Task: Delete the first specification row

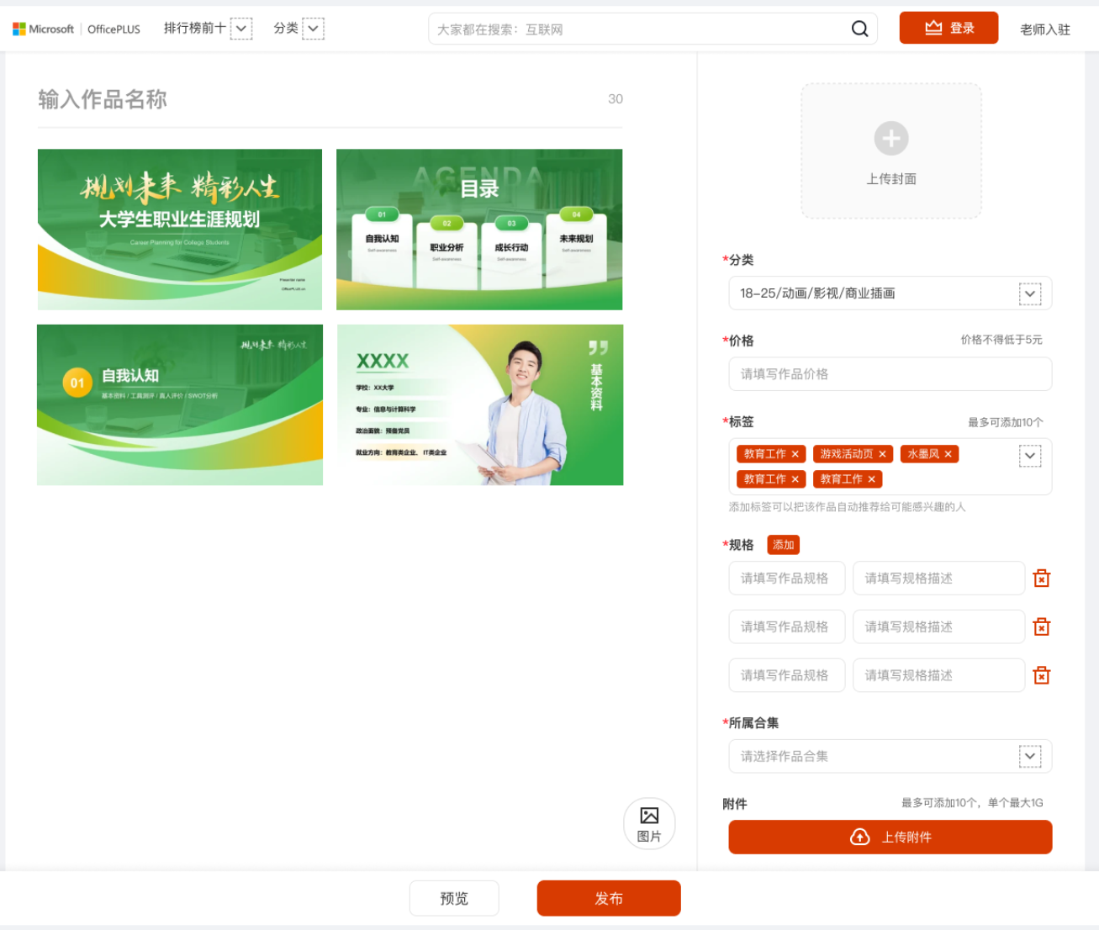Action: click(1041, 579)
